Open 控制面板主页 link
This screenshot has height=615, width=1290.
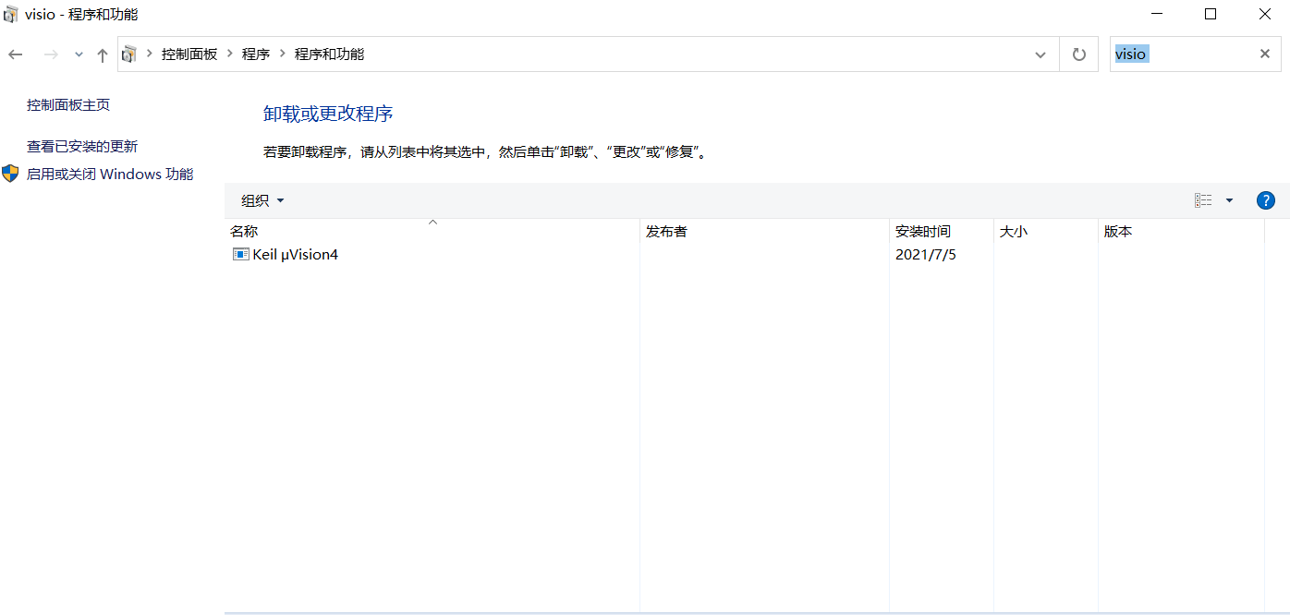coord(68,104)
